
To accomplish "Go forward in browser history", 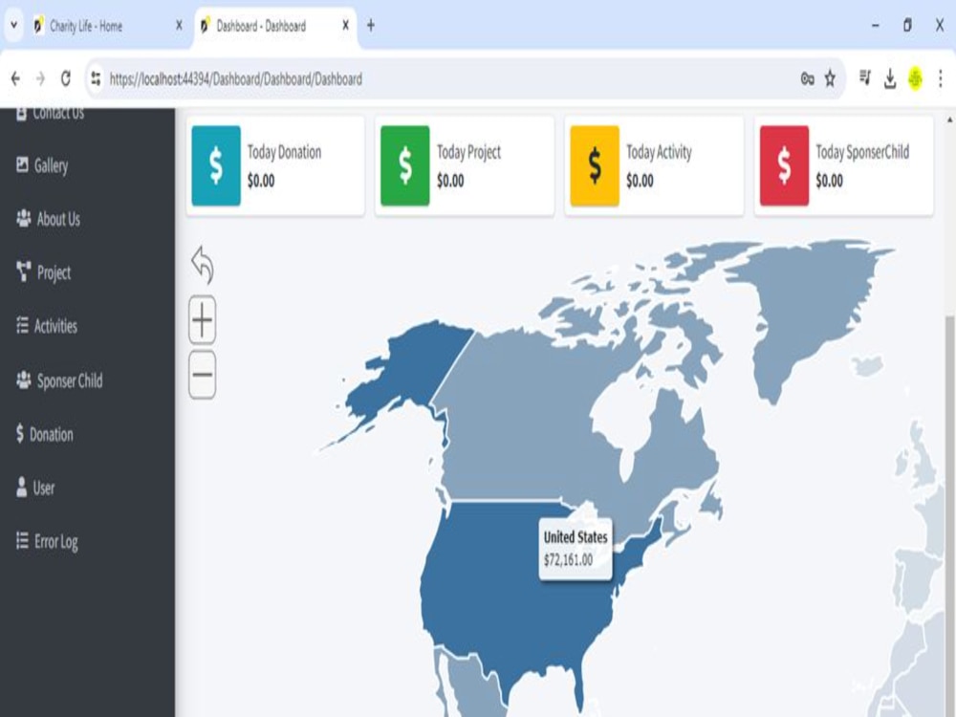I will point(41,78).
